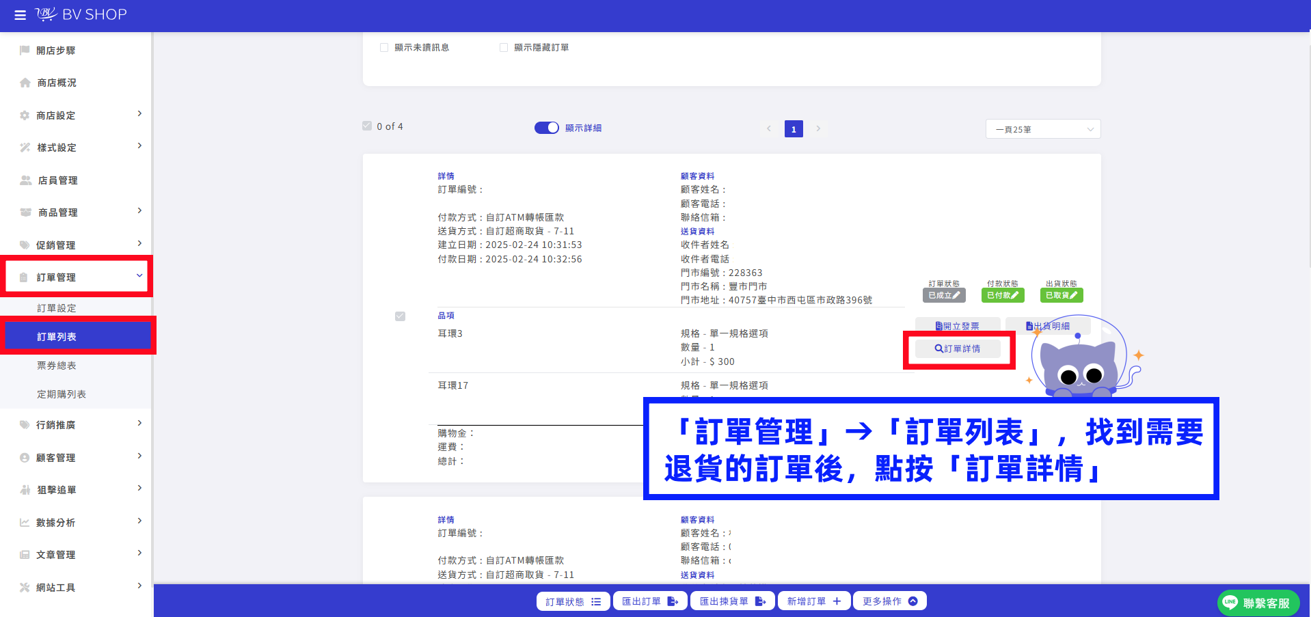Screen dimensions: 1311x617
Task: Click the box icon beside 商品管理
Action: pos(26,212)
